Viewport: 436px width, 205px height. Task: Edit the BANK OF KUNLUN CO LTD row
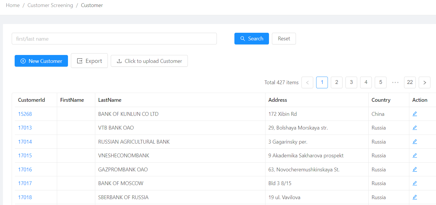[x=415, y=114]
